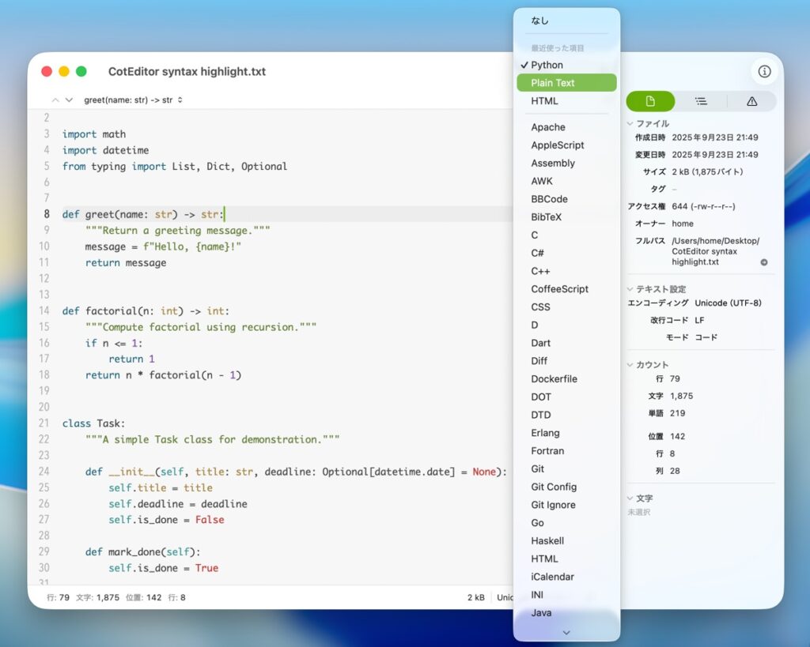Open the outline list inspector tab
The image size is (810, 647).
click(701, 101)
